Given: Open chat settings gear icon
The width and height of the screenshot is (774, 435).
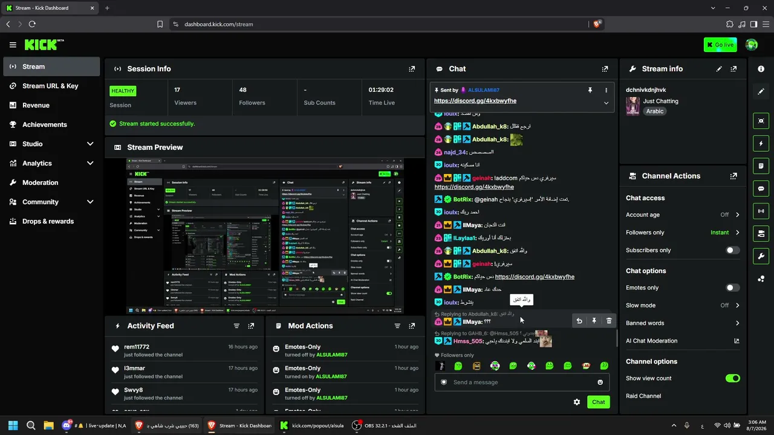Looking at the screenshot, I should point(577,402).
